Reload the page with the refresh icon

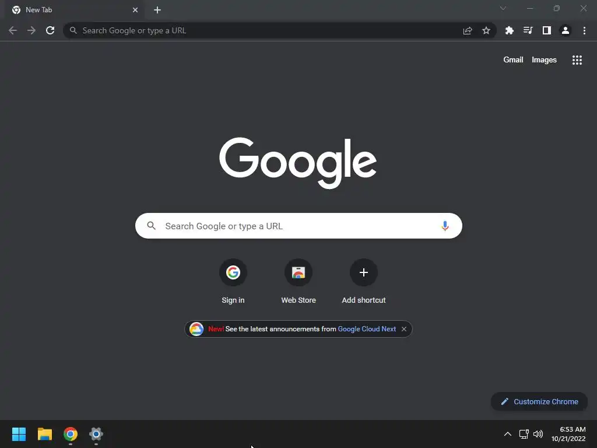[50, 30]
